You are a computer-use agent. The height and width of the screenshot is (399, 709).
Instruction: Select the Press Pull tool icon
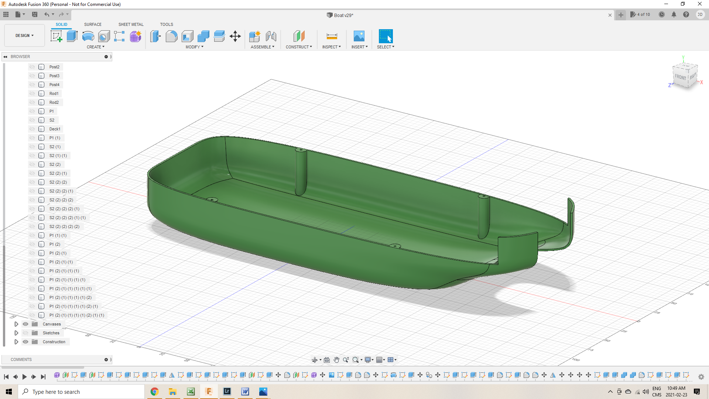[x=155, y=36]
